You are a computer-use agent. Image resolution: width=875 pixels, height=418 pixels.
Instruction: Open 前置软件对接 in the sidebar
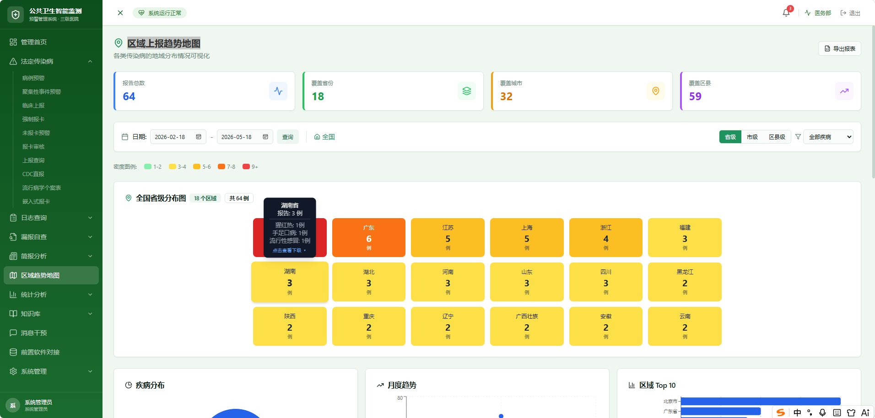[x=51, y=352]
